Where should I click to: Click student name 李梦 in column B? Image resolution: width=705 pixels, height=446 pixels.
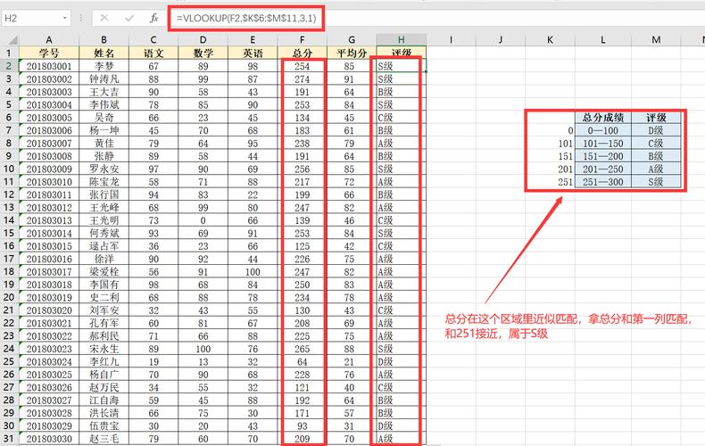pyautogui.click(x=104, y=66)
